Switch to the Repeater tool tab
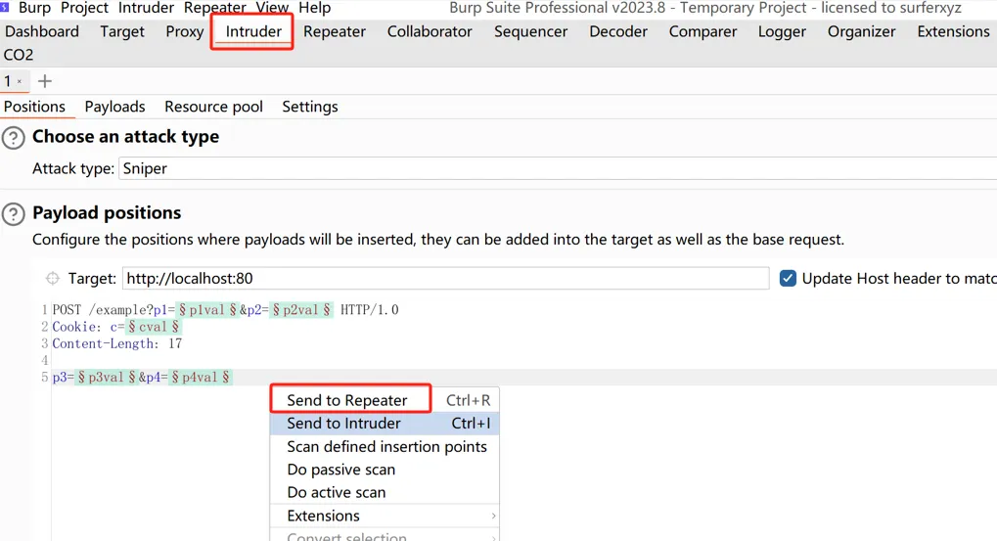This screenshot has height=541, width=997. (x=335, y=31)
